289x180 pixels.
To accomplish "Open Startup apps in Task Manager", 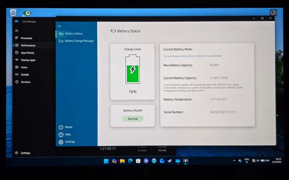I will [34, 60].
